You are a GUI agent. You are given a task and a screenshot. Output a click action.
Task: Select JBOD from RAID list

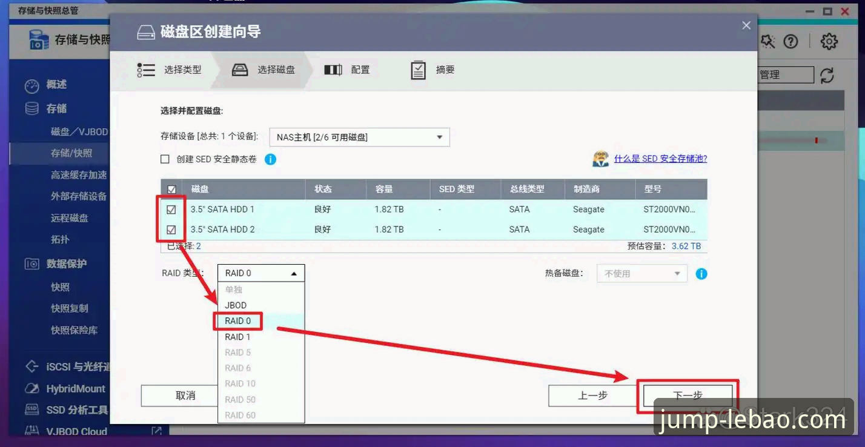coord(261,305)
